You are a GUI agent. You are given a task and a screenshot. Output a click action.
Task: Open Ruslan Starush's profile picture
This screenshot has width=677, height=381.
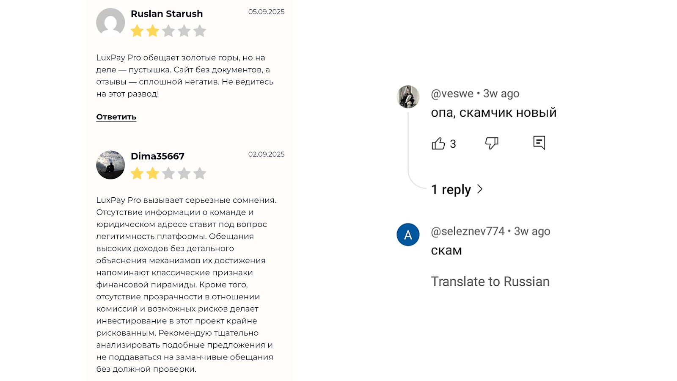[110, 23]
